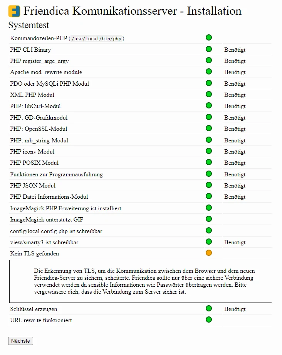Screen dimensions: 282x355
Task: Click green icon for view/smarty3 ist schreibbar
Action: (x=209, y=242)
